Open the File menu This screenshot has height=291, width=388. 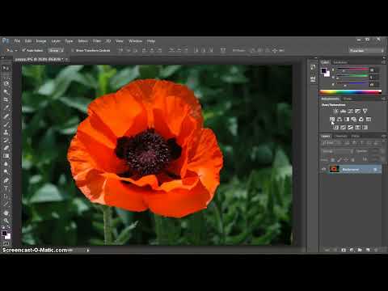pyautogui.click(x=17, y=41)
